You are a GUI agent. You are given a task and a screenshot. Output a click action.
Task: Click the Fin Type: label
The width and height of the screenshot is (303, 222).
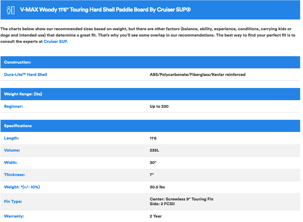(x=13, y=202)
